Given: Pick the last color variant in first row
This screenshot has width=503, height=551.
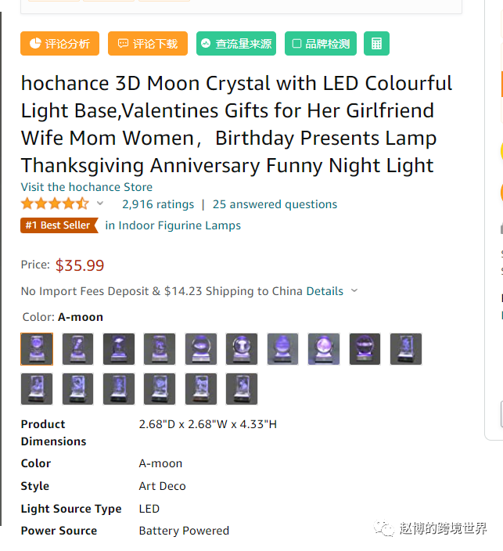Looking at the screenshot, I should tap(406, 349).
